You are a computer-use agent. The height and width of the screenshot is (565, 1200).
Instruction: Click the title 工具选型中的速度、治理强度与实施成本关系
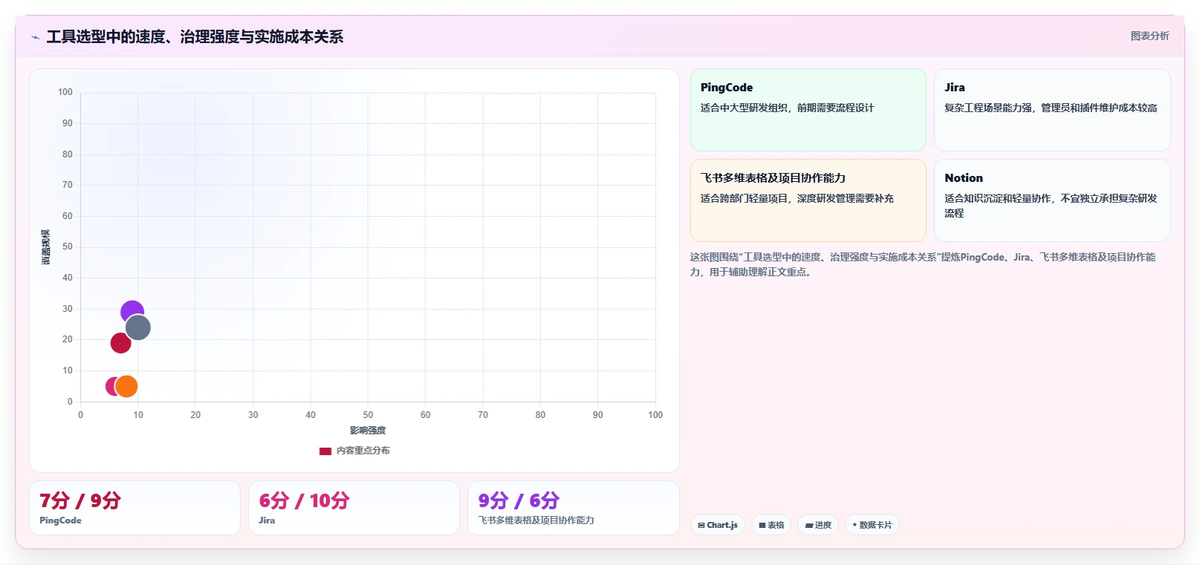(x=195, y=36)
